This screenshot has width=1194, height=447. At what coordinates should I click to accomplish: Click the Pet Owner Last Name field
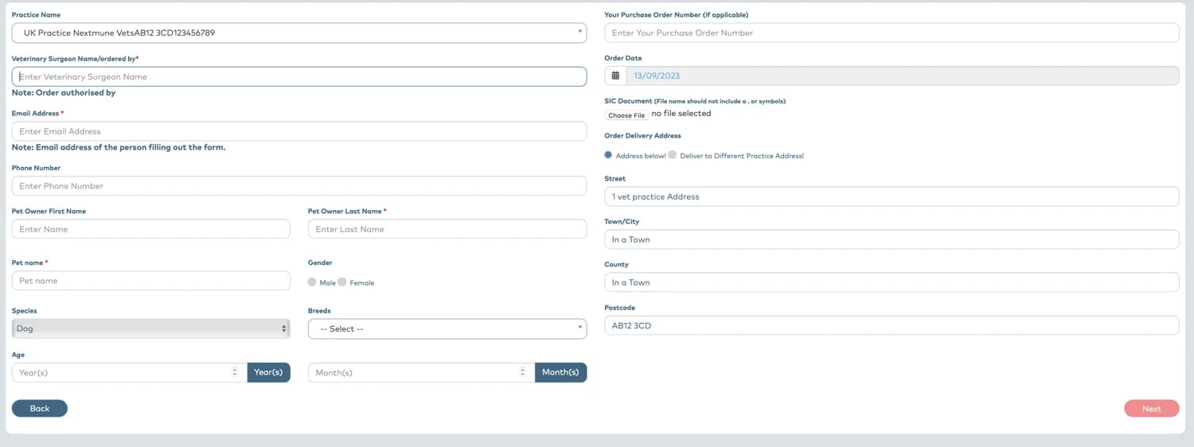(447, 229)
